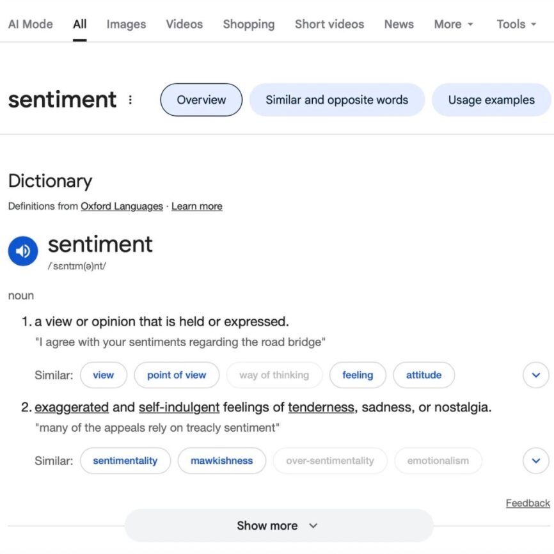Image resolution: width=554 pixels, height=554 pixels.
Task: Switch to the Images tab
Action: coord(126,24)
